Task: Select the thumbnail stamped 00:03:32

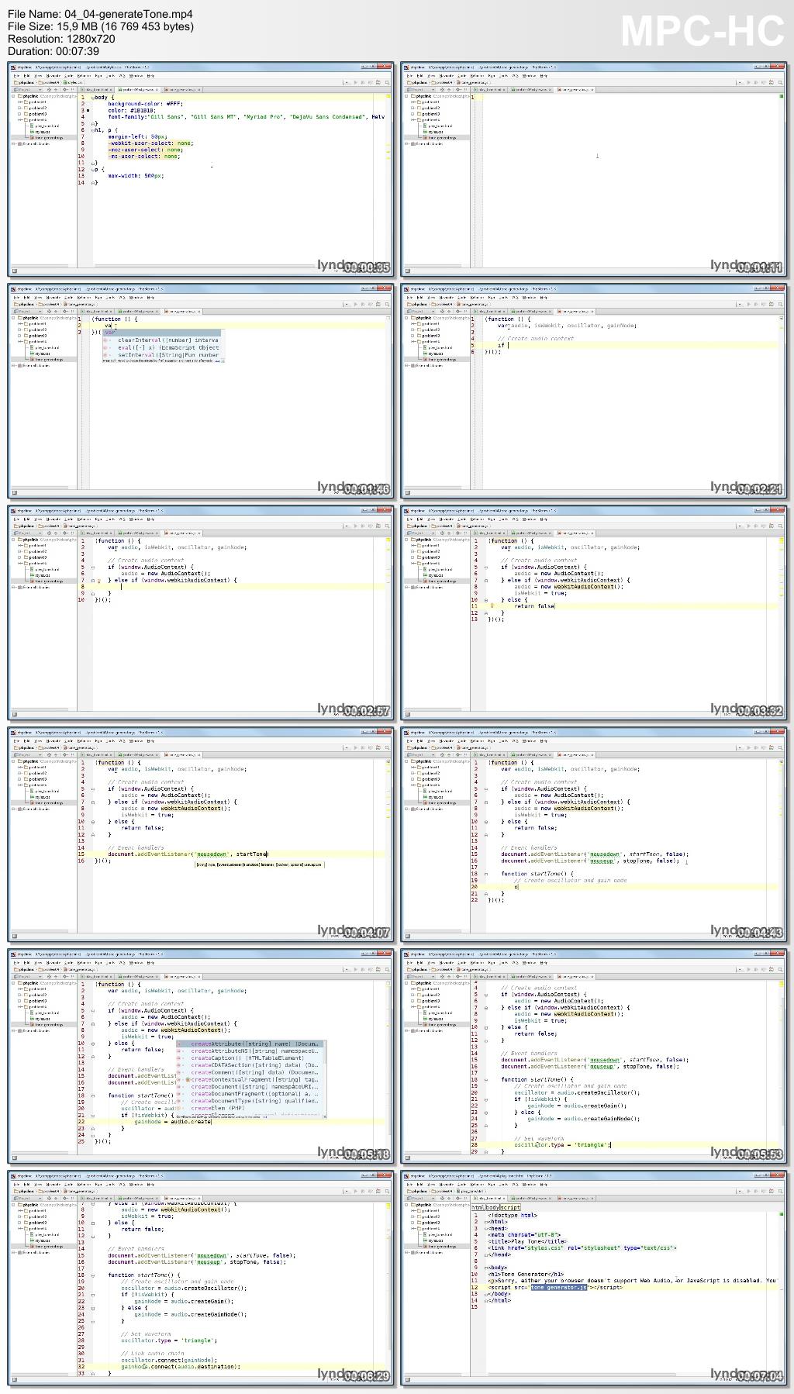Action: [594, 613]
